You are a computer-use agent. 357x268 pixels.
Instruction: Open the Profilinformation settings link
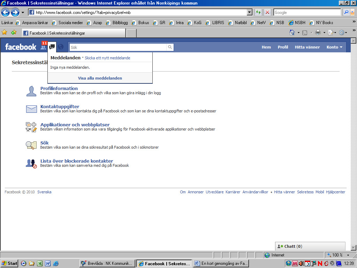coord(59,88)
